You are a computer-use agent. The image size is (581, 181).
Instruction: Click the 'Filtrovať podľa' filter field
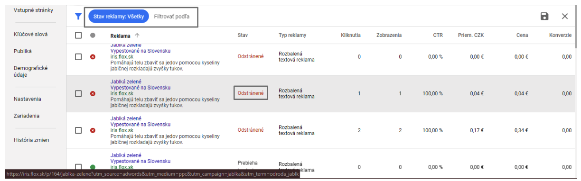(x=172, y=16)
